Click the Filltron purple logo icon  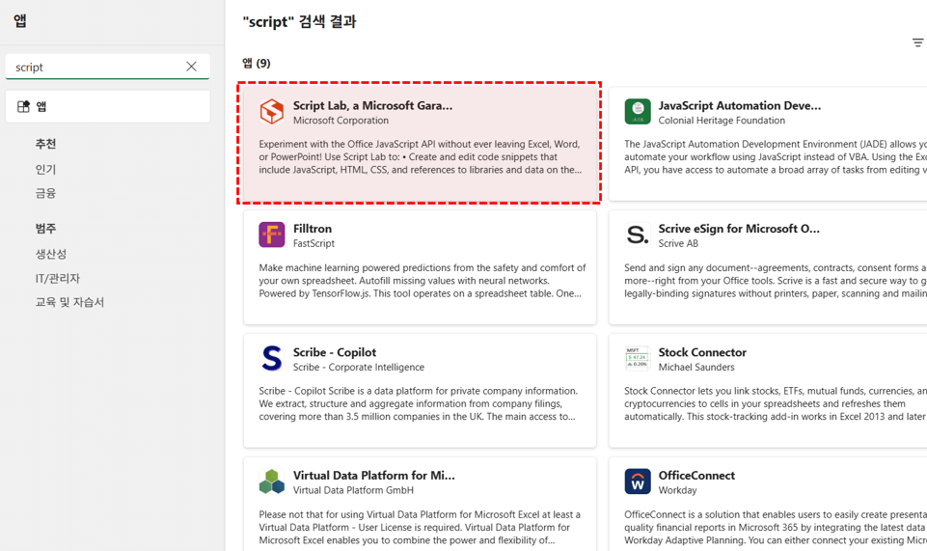click(x=272, y=234)
